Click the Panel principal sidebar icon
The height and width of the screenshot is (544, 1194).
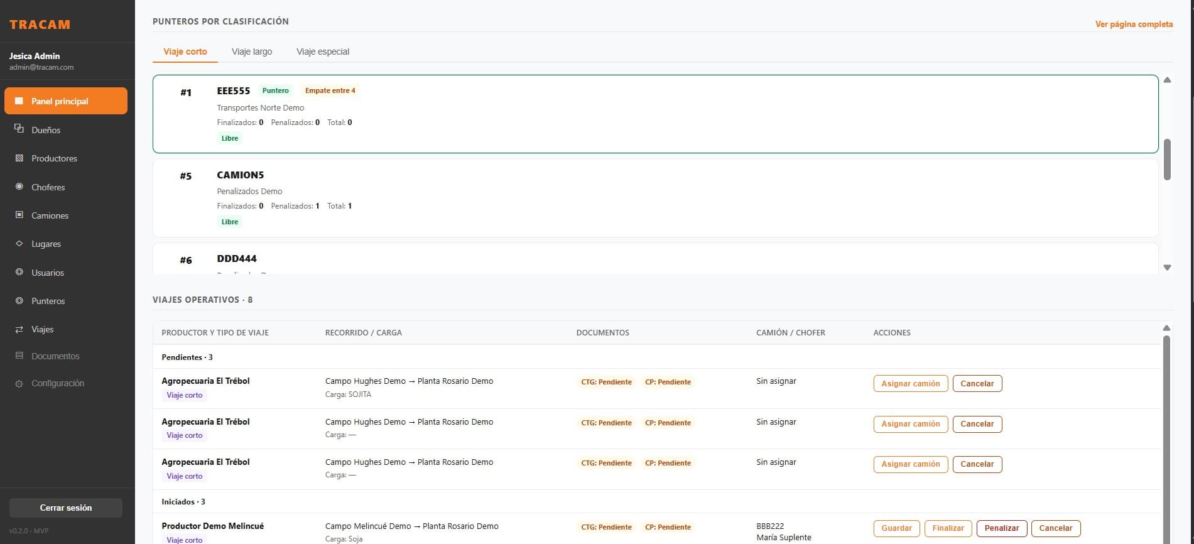pyautogui.click(x=19, y=101)
